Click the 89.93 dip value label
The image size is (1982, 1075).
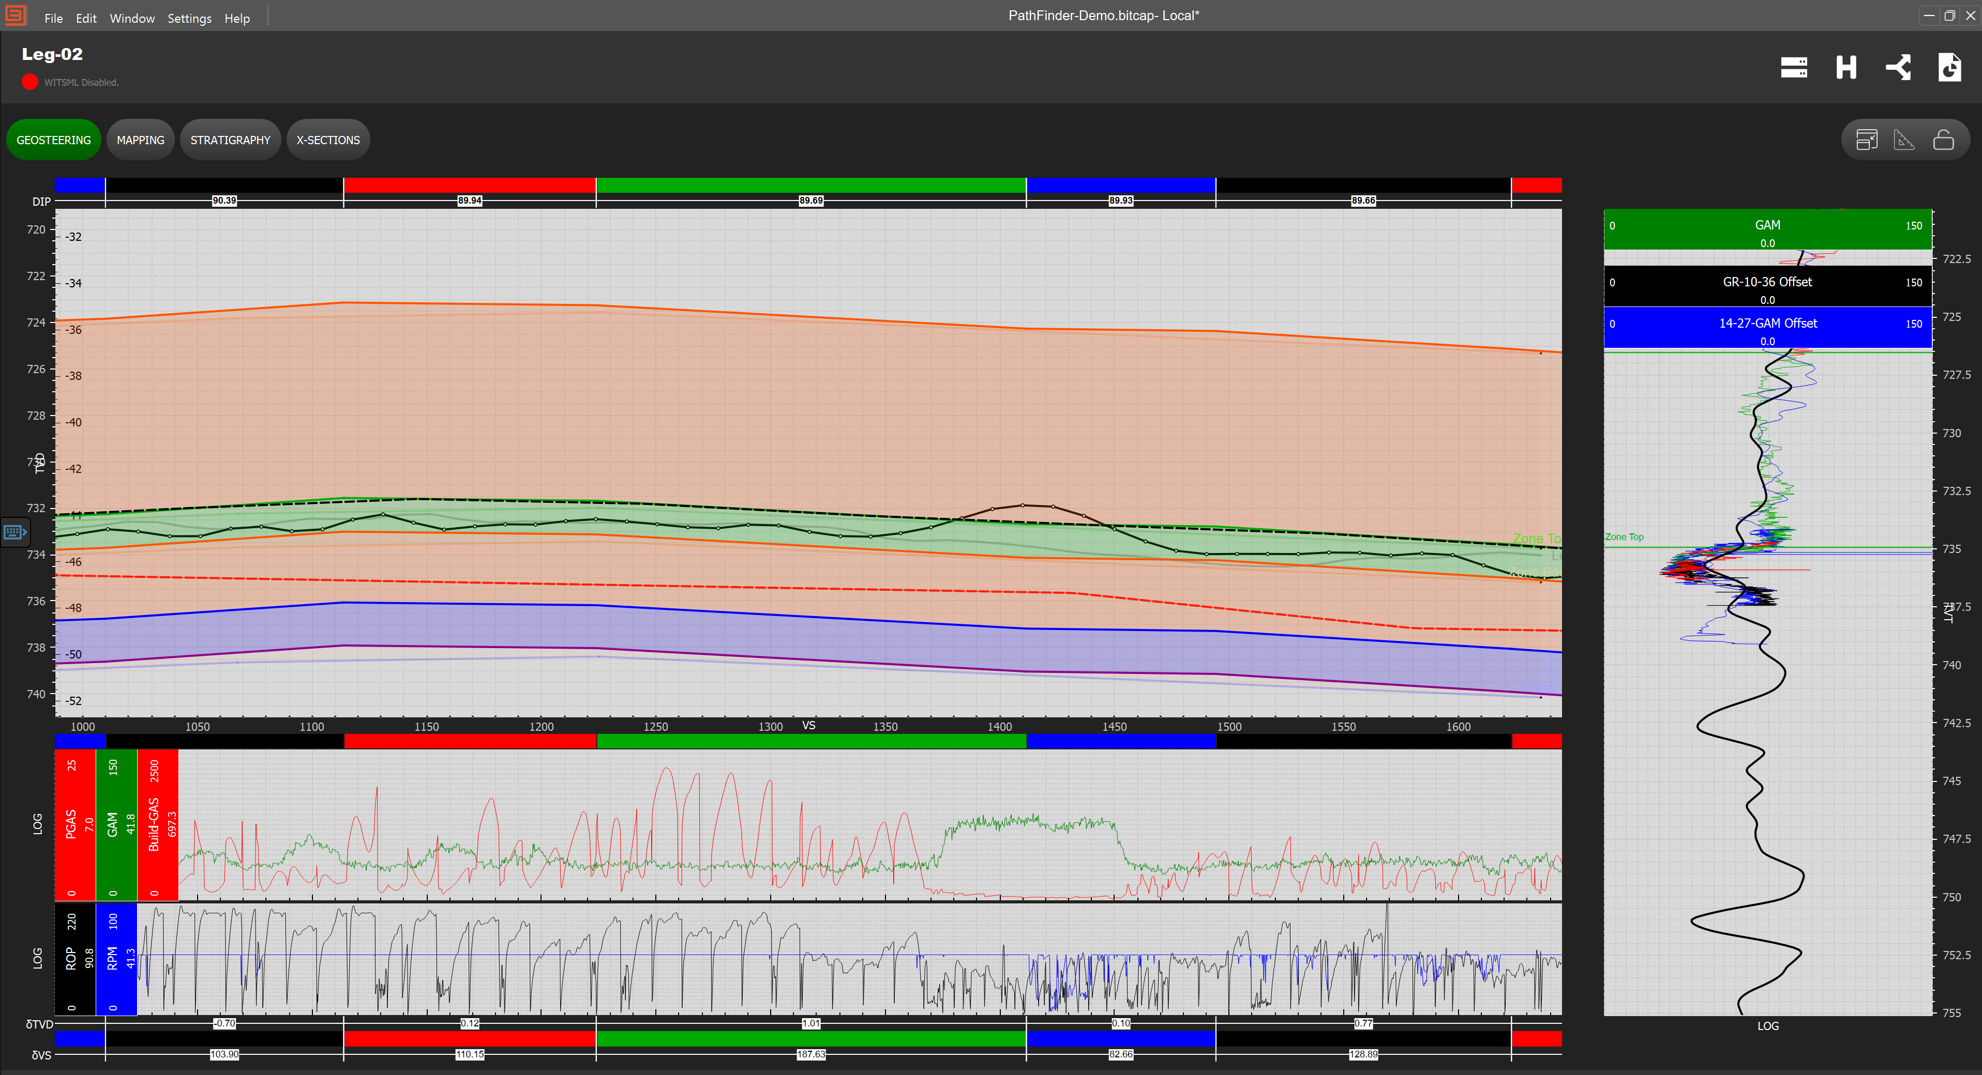(x=1121, y=201)
